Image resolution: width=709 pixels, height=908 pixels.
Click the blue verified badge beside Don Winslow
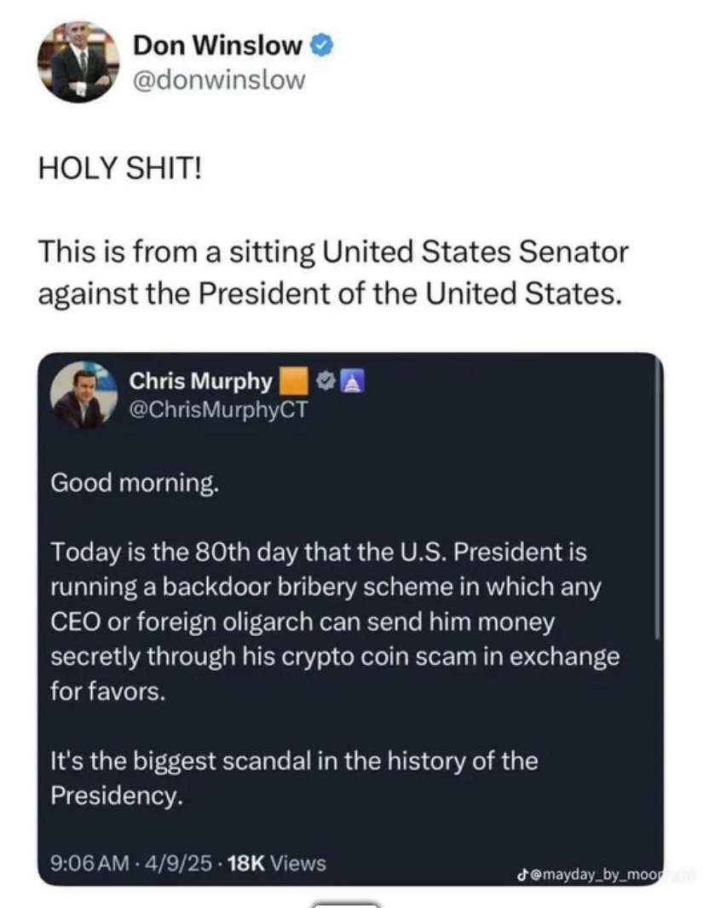[320, 46]
